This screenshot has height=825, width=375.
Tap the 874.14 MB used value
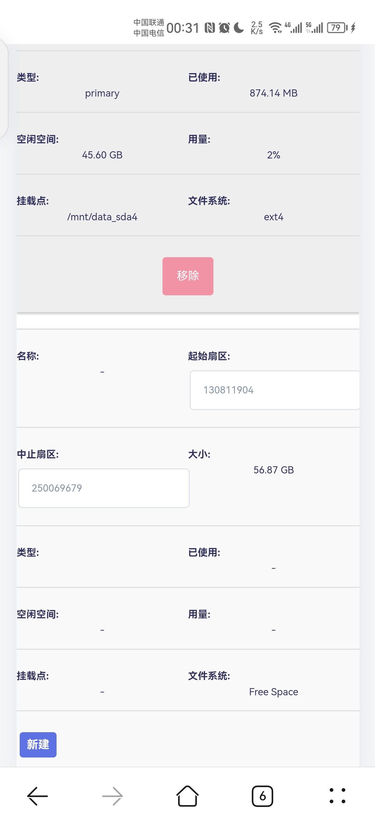[273, 93]
